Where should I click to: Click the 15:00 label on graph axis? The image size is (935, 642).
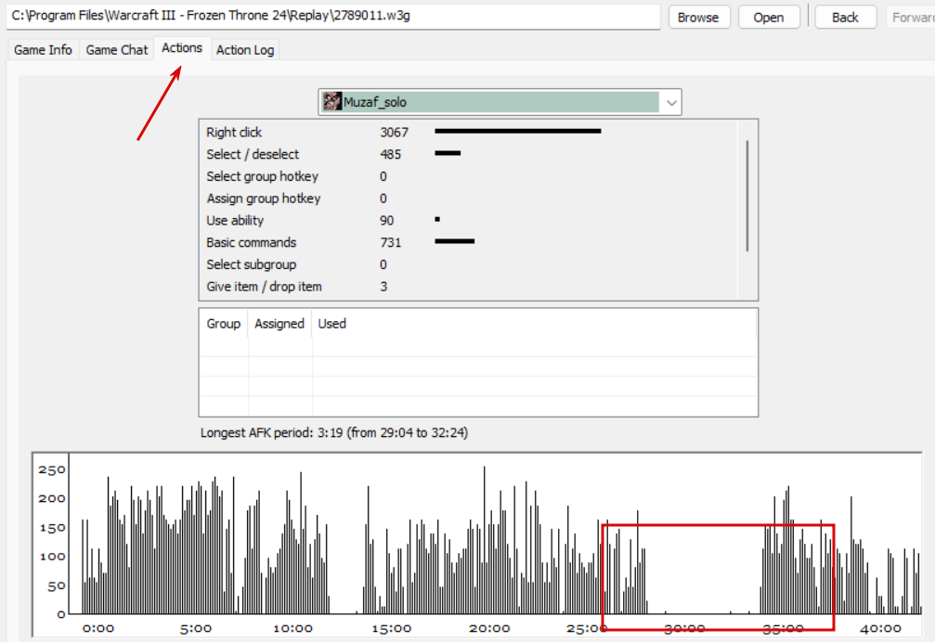click(x=391, y=628)
